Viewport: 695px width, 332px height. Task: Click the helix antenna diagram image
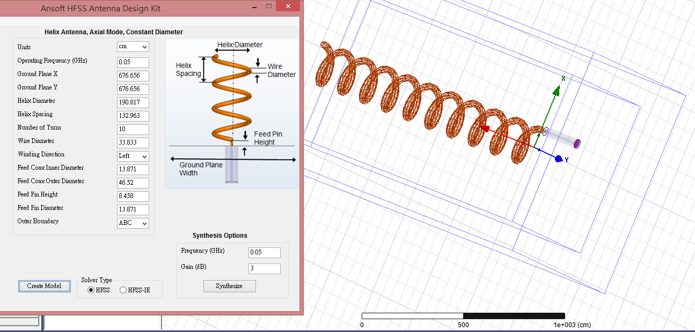[232, 114]
